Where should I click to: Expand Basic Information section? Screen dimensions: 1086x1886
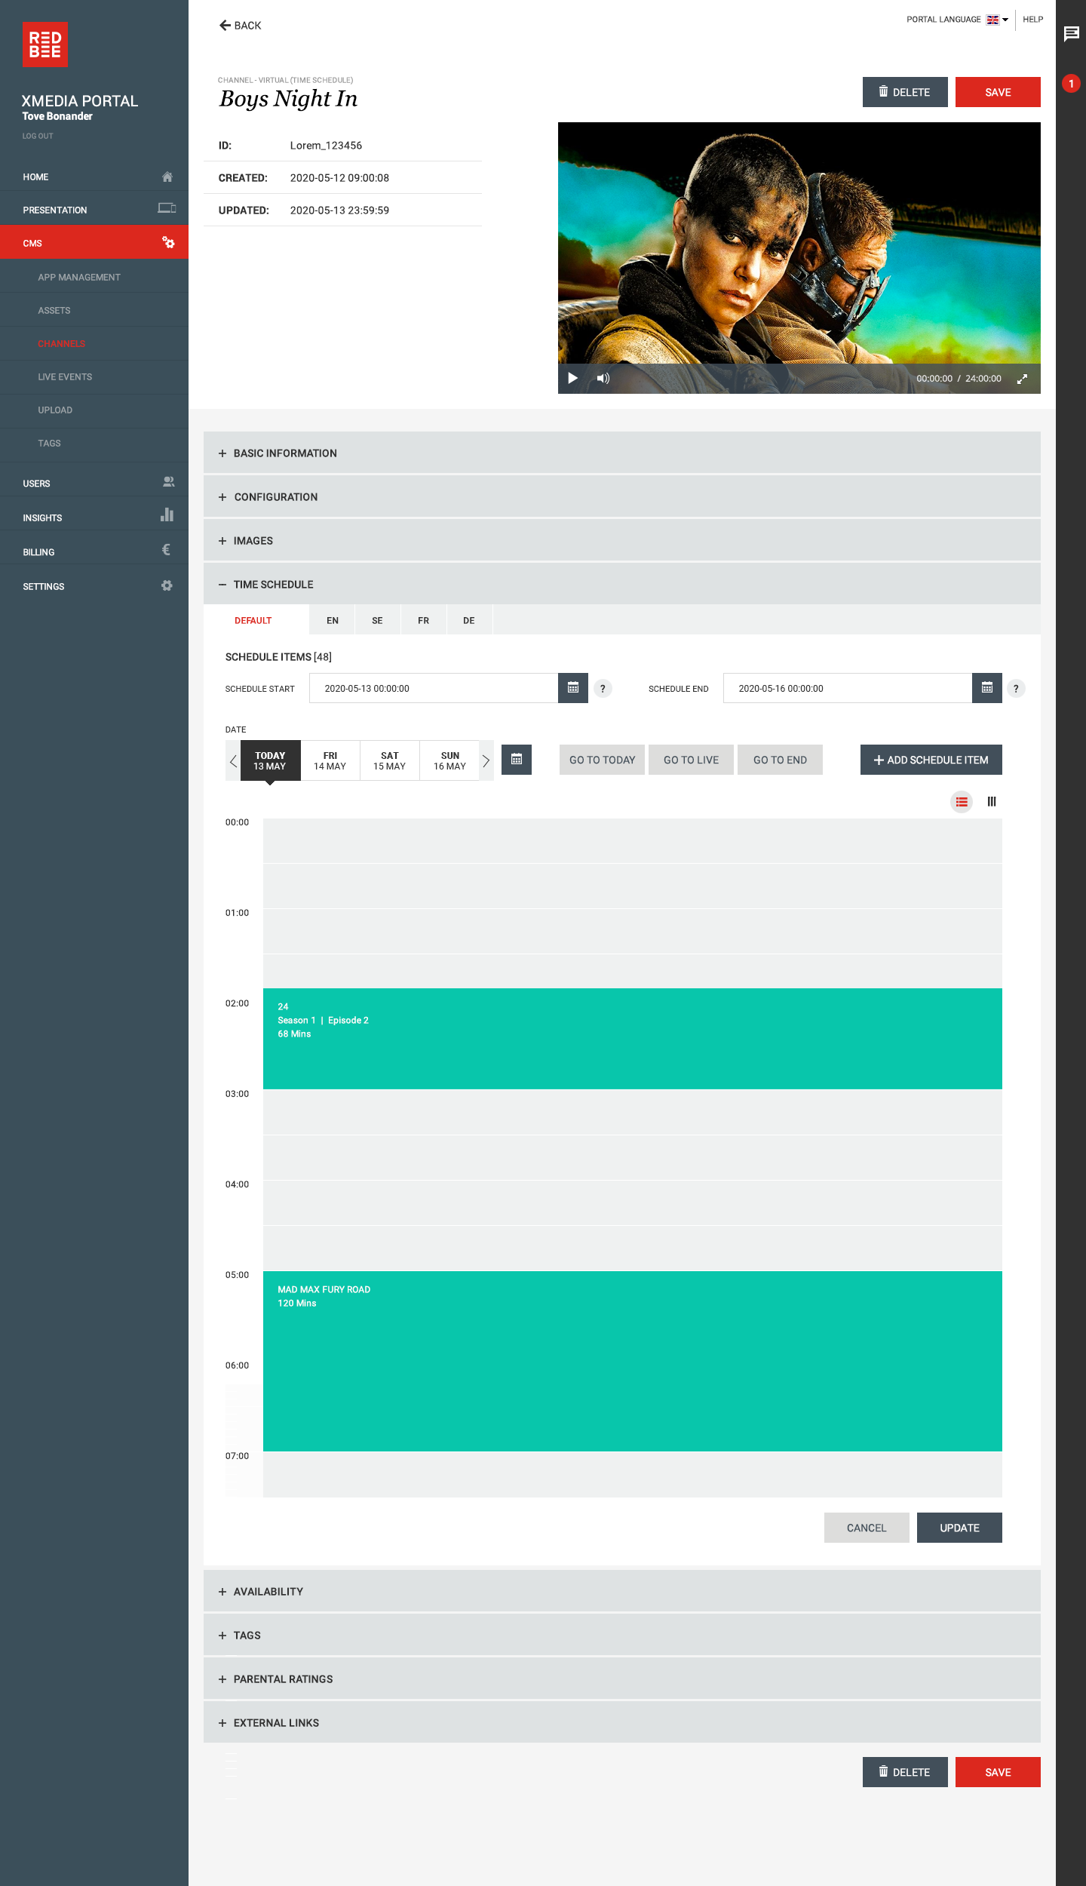pyautogui.click(x=622, y=453)
